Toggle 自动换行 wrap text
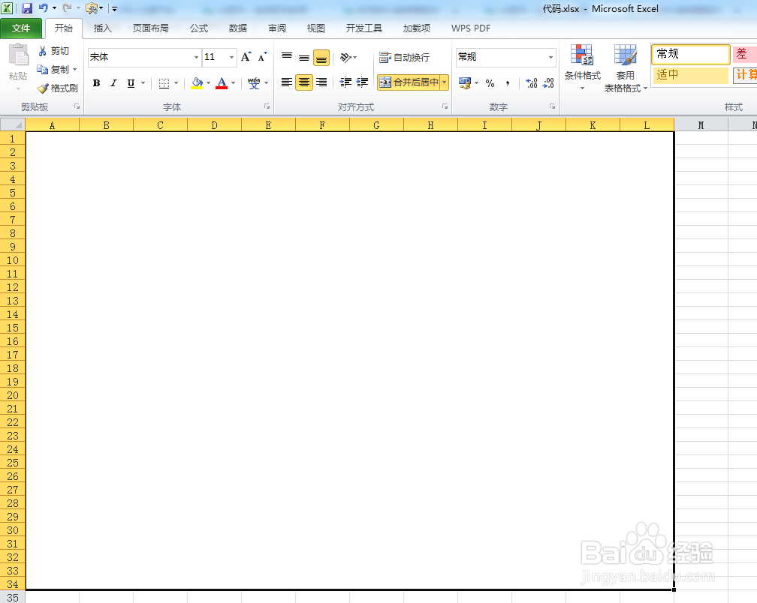 pyautogui.click(x=404, y=57)
